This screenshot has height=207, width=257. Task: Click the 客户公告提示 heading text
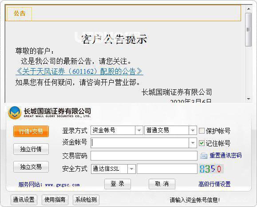[114, 39]
